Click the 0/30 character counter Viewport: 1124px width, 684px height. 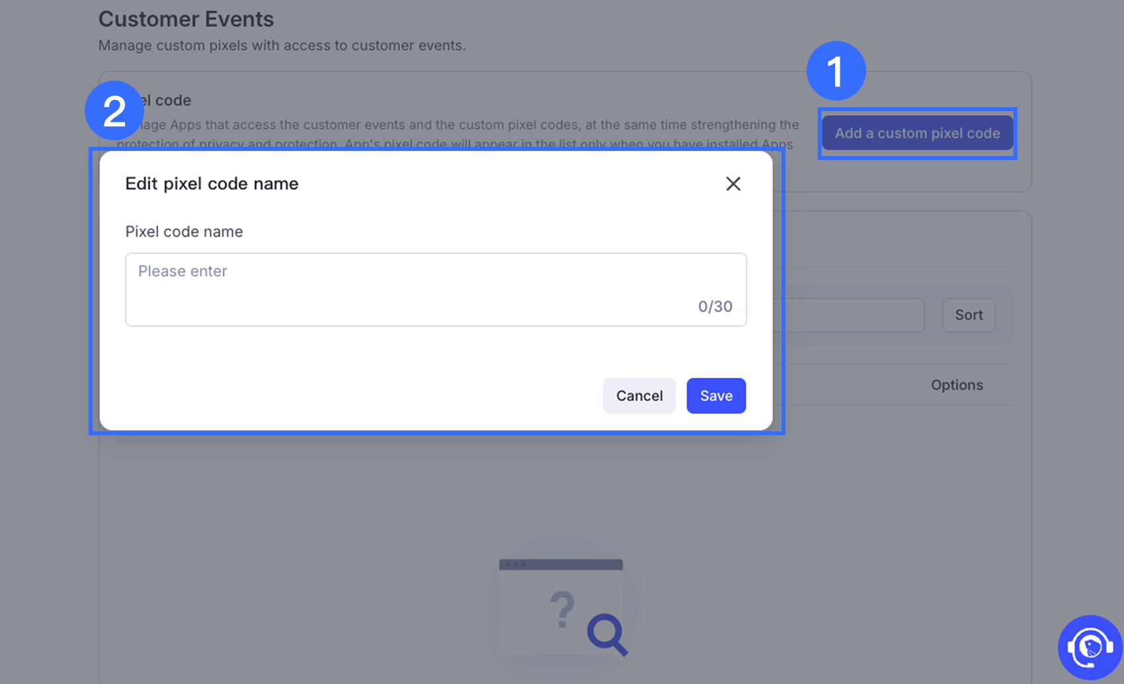tap(715, 306)
